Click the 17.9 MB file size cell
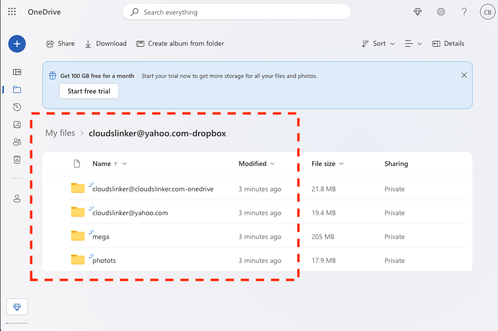Viewport: 498px width, 331px height. click(x=324, y=260)
